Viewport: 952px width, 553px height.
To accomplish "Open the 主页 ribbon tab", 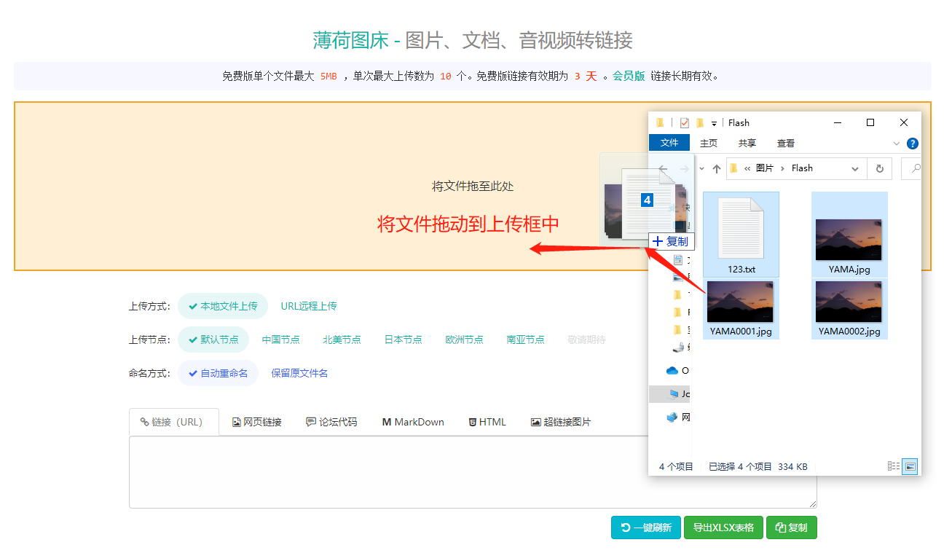I will (x=709, y=143).
